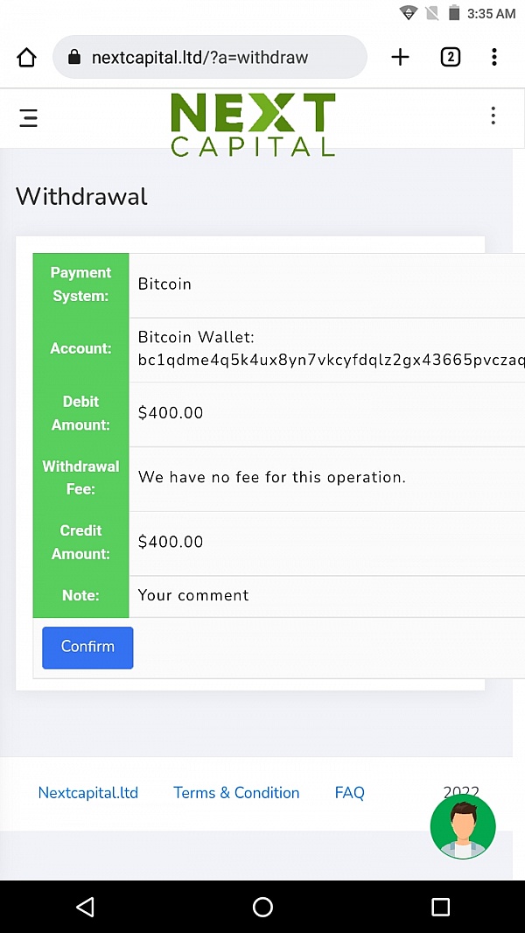Open the Terms & Condition link

pos(236,793)
